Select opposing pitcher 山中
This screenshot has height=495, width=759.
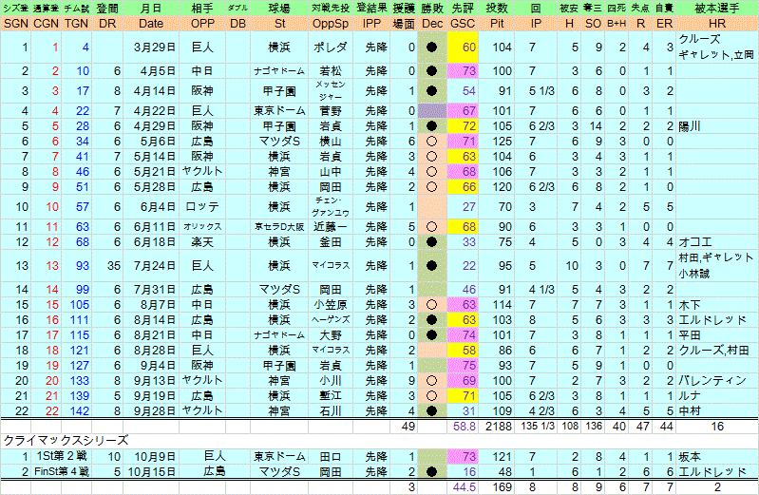click(x=331, y=172)
